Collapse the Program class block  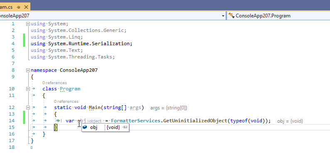[x=28, y=89]
